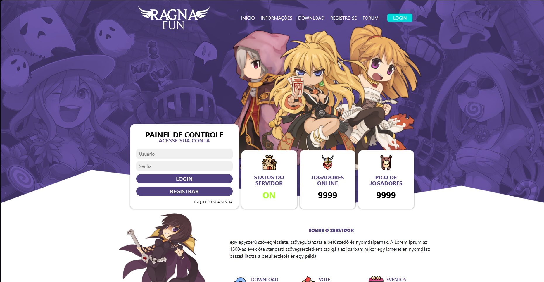Click the cyan Login button in header
The width and height of the screenshot is (544, 282).
pyautogui.click(x=400, y=18)
